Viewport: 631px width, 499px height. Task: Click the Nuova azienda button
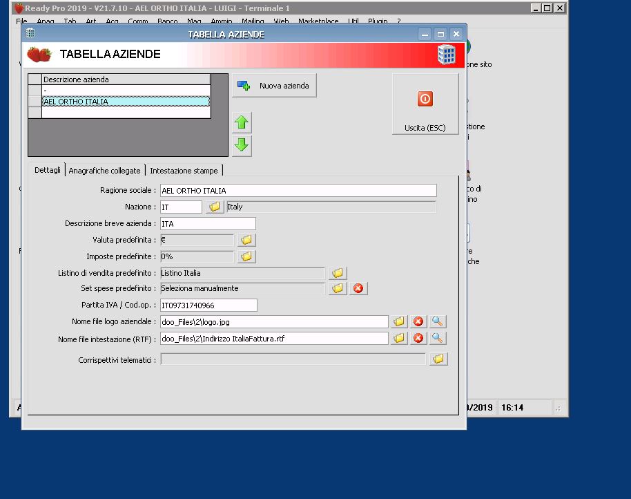[x=274, y=86]
